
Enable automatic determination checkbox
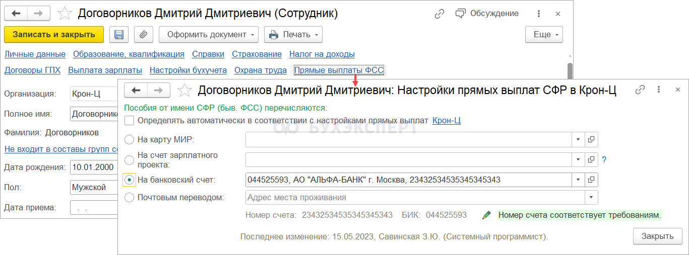pos(130,121)
